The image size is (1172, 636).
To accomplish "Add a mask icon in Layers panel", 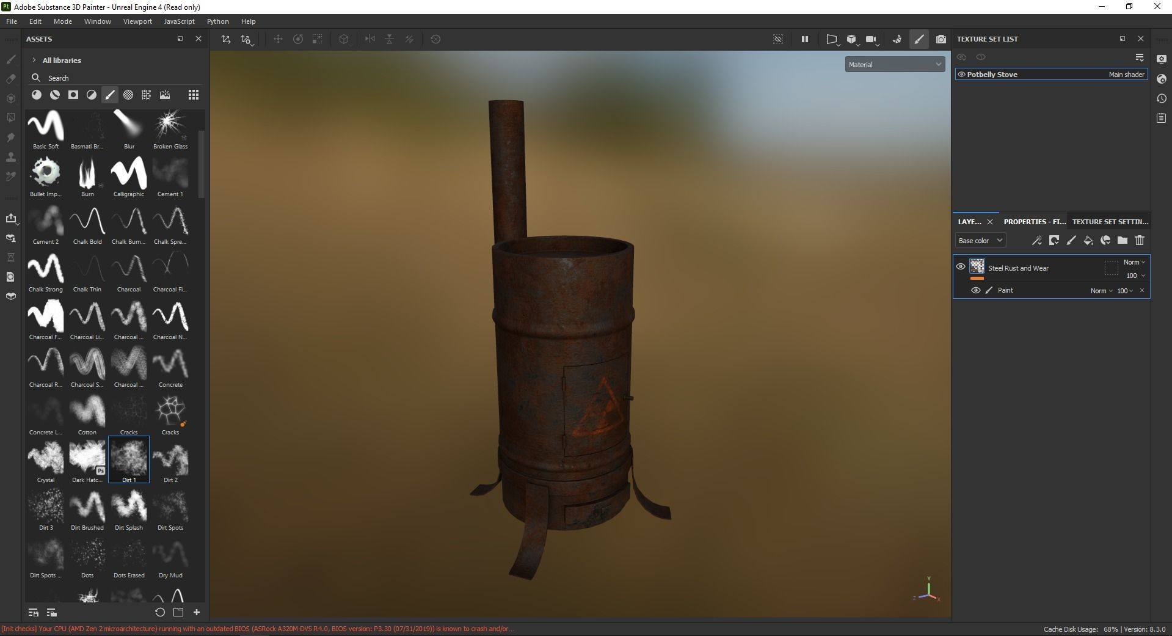I will [x=1054, y=241].
